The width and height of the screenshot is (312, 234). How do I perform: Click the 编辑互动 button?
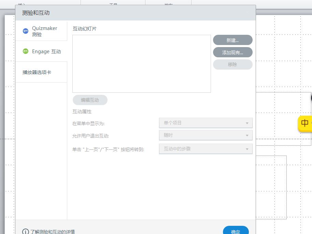90,100
